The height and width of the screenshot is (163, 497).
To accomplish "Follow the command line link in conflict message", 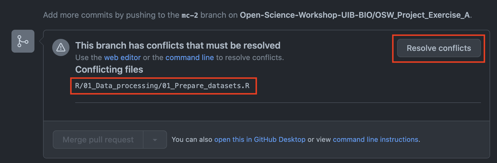I will tap(189, 57).
